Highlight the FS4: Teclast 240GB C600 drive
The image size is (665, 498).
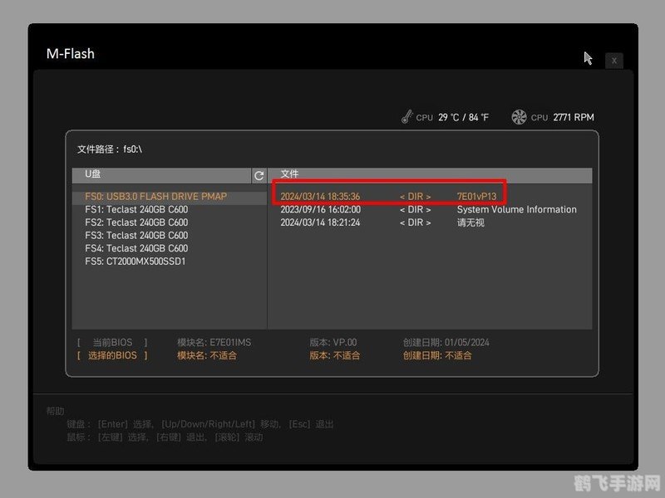(136, 248)
